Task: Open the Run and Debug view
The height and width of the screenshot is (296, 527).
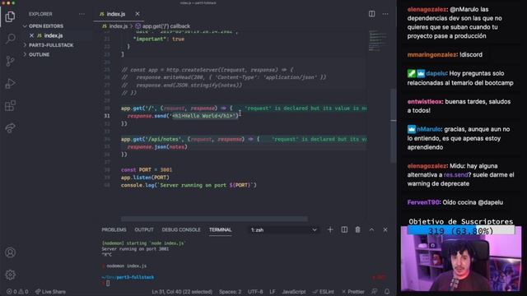Action: tap(10, 83)
